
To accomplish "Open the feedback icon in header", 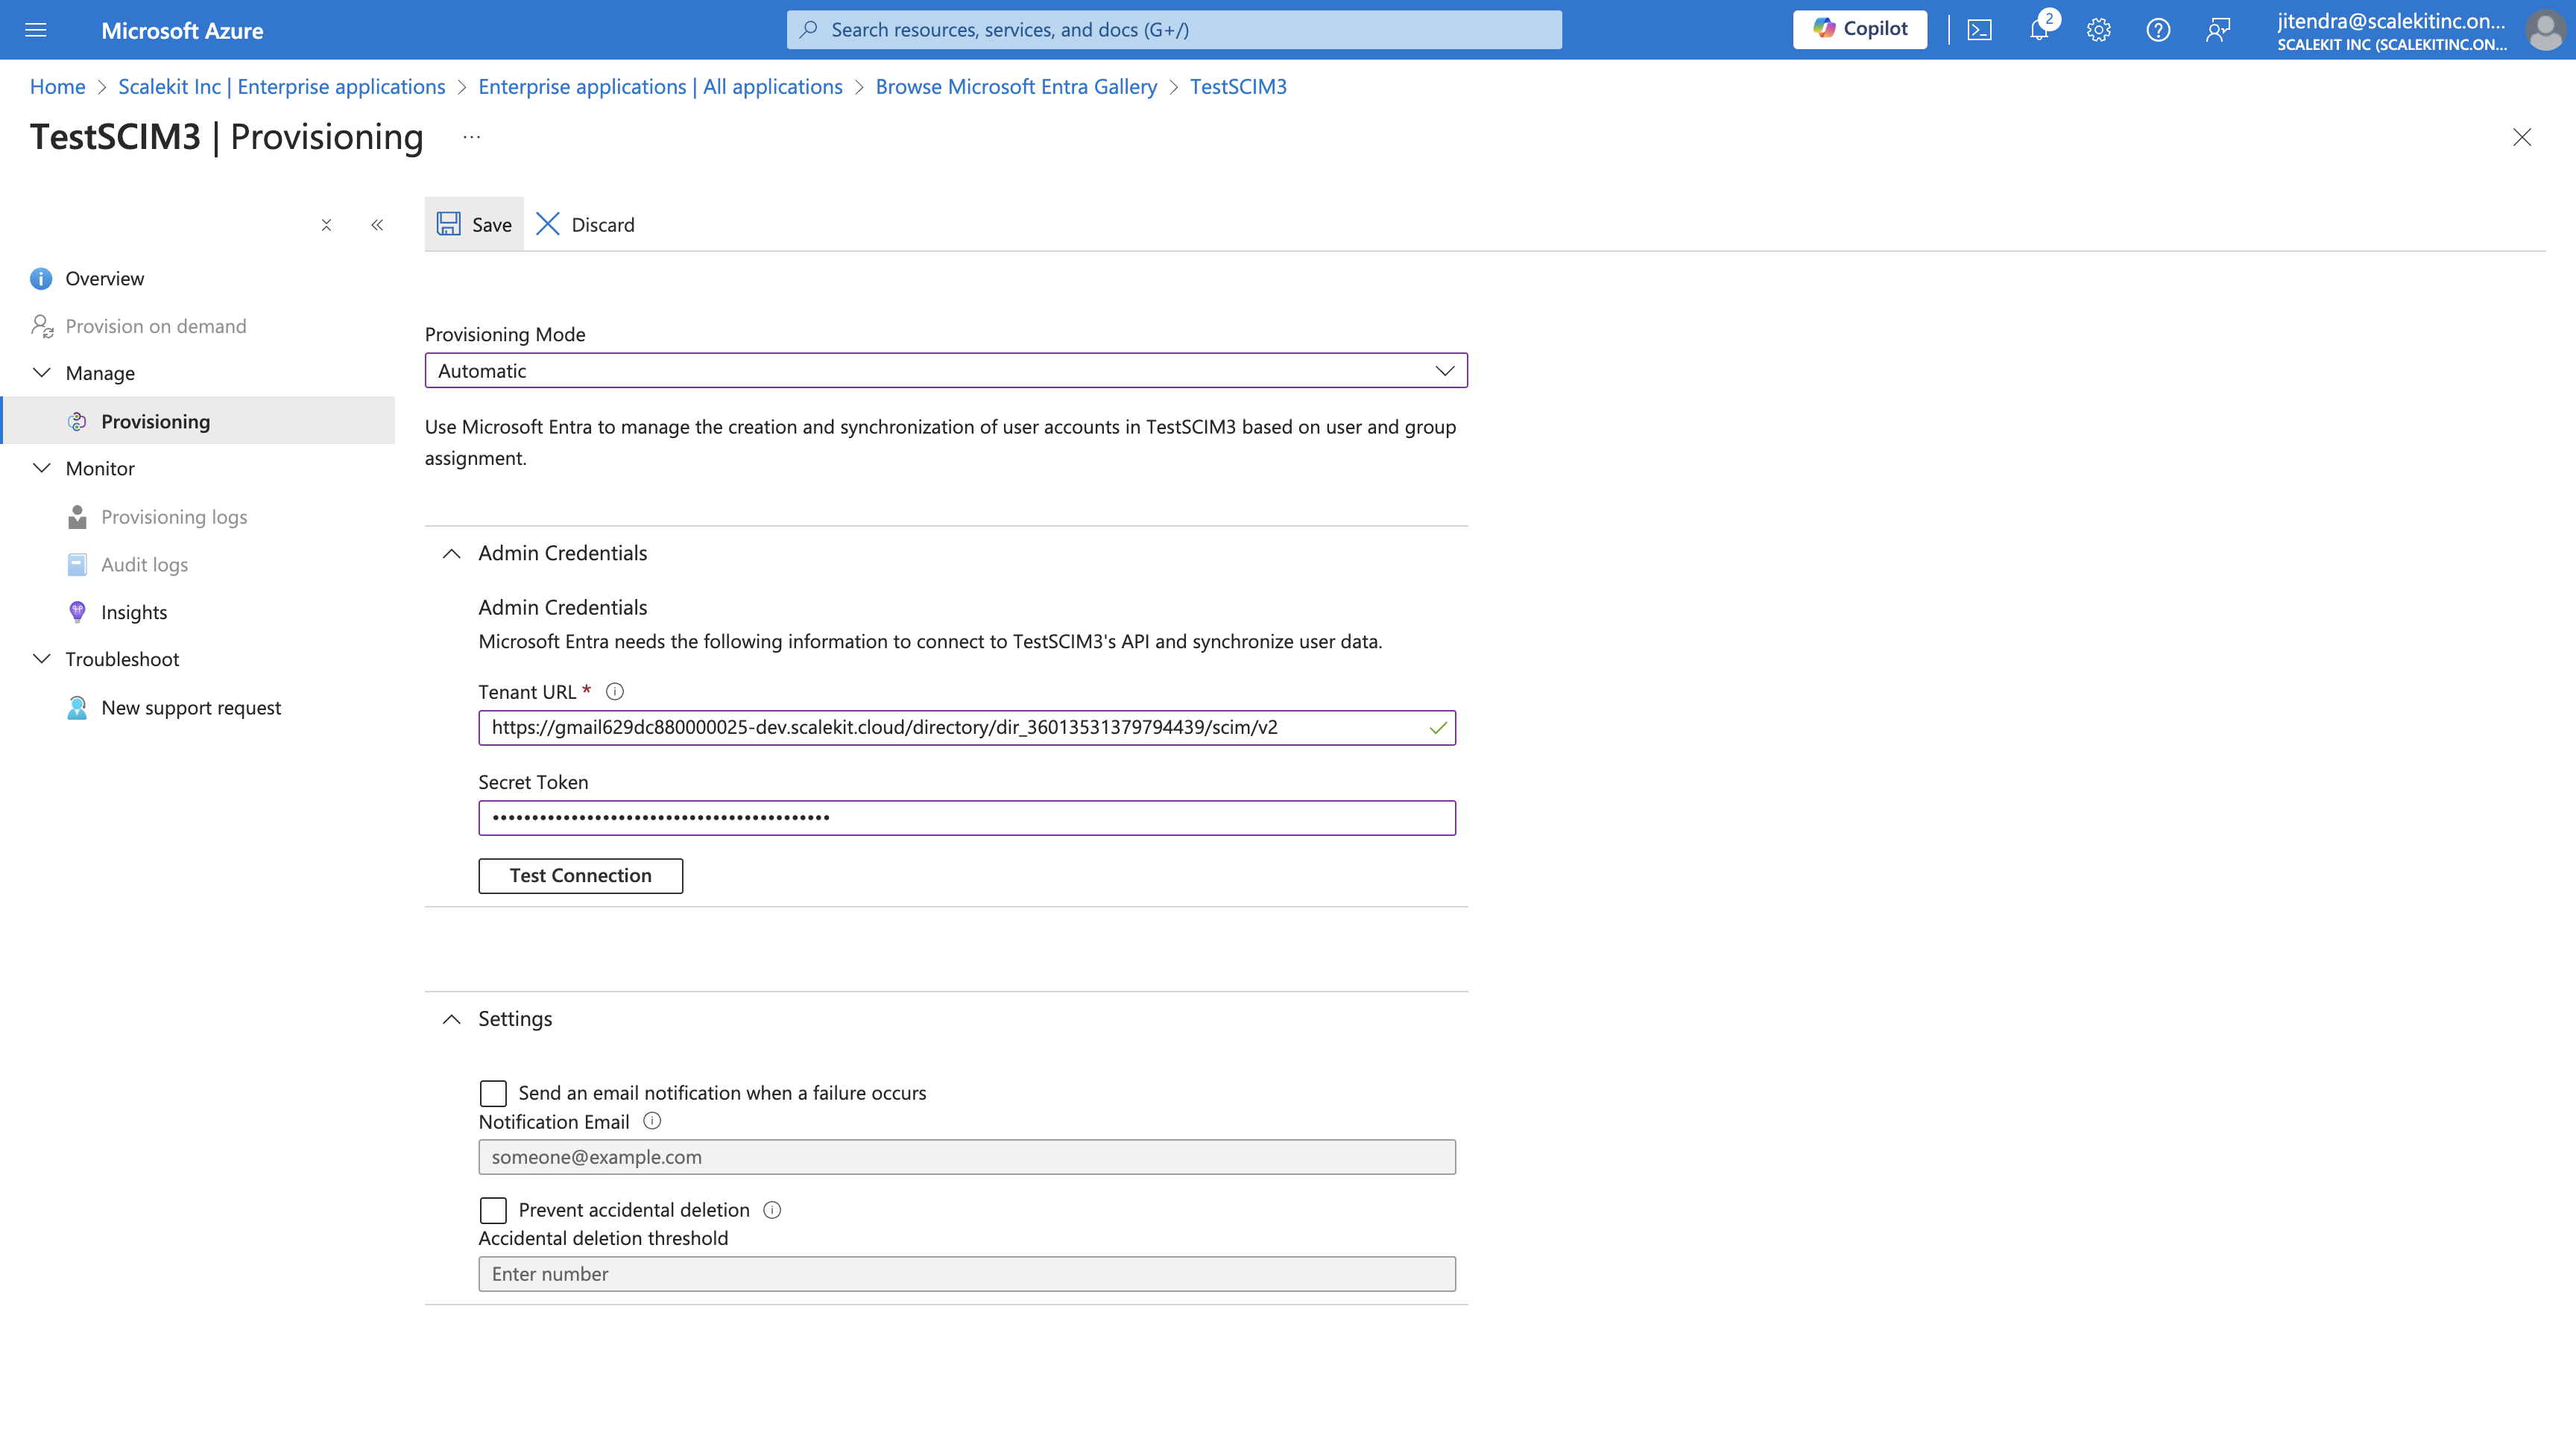I will 2217,30.
